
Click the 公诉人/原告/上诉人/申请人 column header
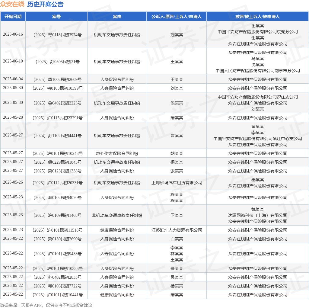click(177, 17)
